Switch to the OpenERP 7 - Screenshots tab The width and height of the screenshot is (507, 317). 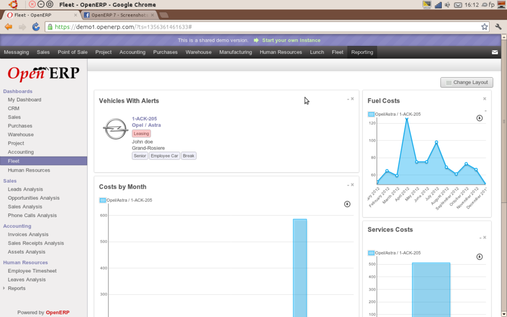pyautogui.click(x=119, y=15)
